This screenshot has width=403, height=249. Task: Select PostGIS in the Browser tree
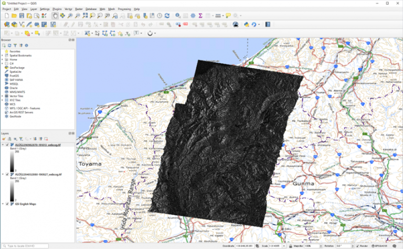14,75
